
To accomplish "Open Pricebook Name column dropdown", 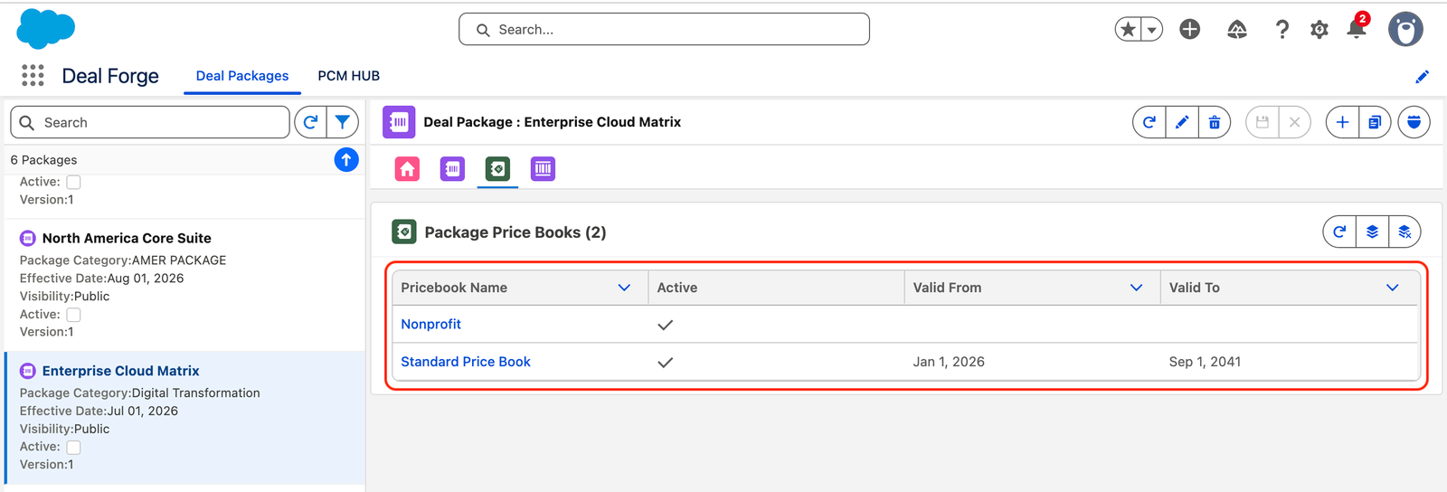I will point(624,288).
